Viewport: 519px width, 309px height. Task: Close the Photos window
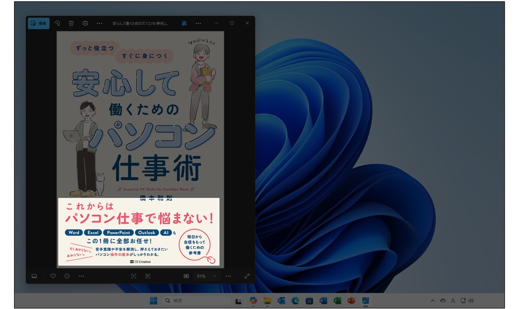point(247,23)
